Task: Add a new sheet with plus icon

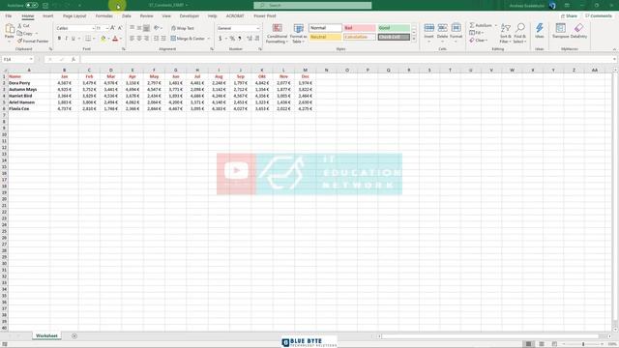Action: (74, 336)
